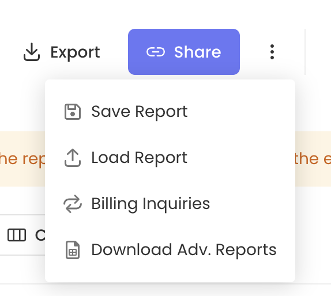Screen dimensions: 331x296
Task: Click the spreadsheet file icon for Adv. Reports
Action: point(73,250)
